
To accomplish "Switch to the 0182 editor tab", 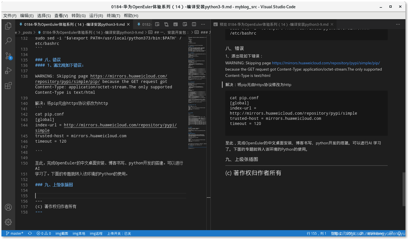I will pyautogui.click(x=145, y=24).
